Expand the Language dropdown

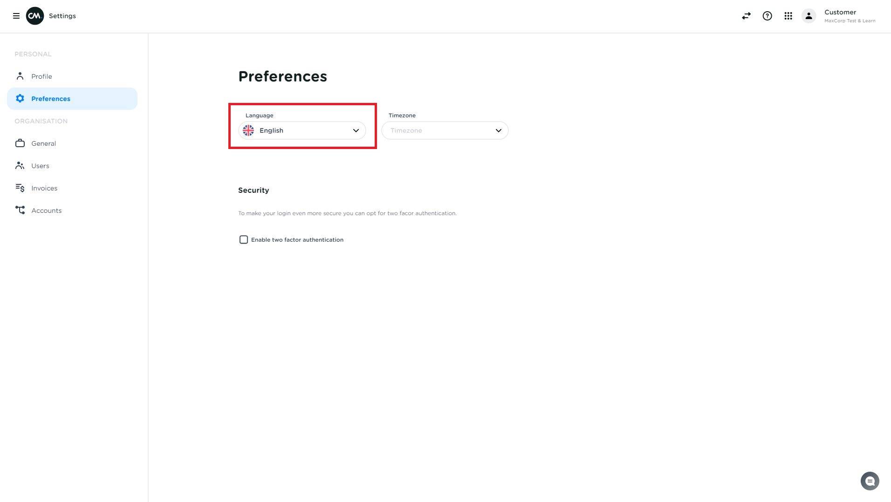click(302, 130)
